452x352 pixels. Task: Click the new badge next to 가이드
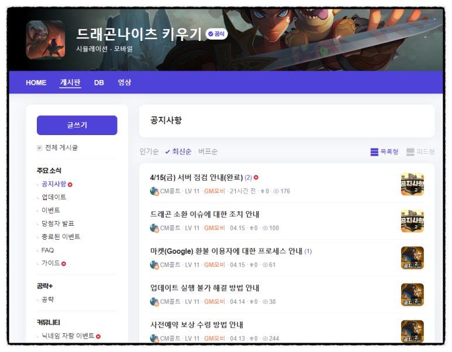[x=64, y=264]
